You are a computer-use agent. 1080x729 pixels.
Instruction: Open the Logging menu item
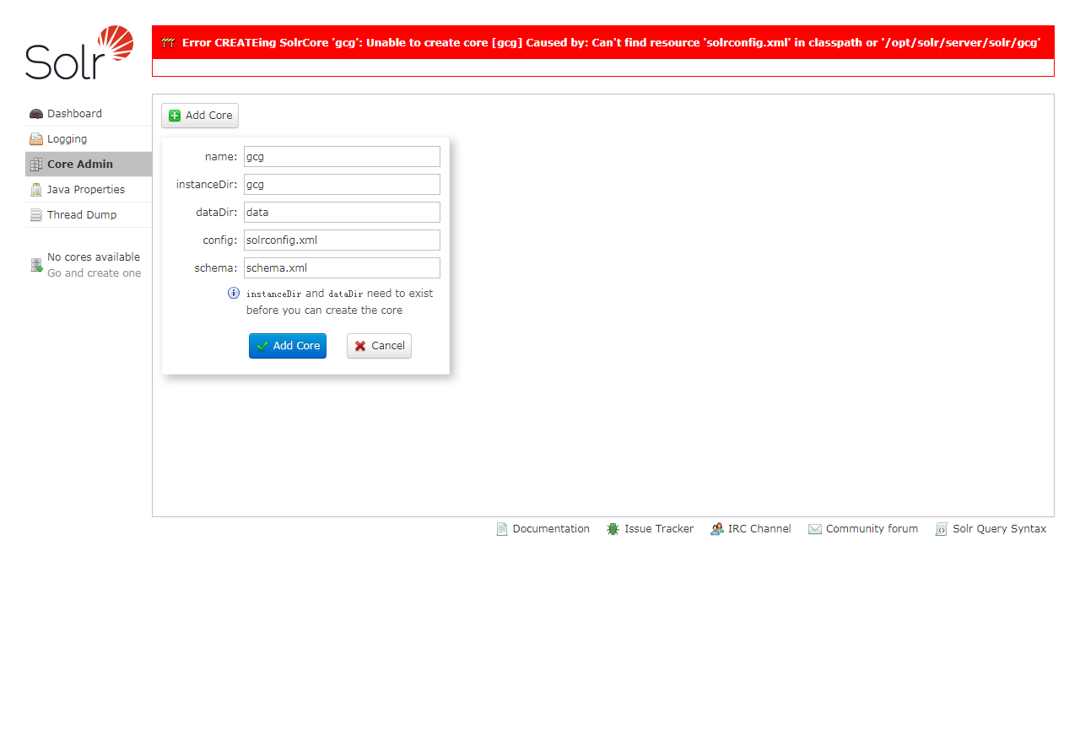point(89,139)
